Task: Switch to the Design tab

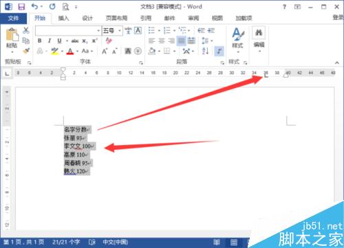Action: pos(87,18)
